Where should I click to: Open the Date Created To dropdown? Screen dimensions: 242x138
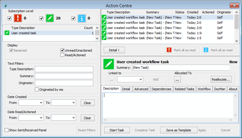[x=74, y=103]
